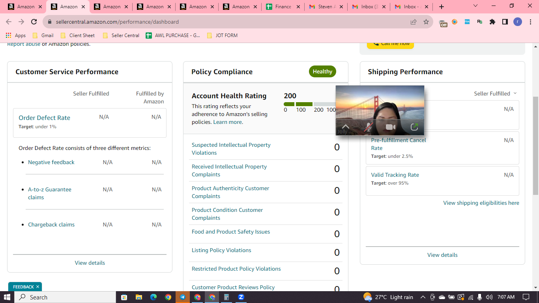Expand the Zoom mini window up chevron
This screenshot has height=303, width=539.
345,126
